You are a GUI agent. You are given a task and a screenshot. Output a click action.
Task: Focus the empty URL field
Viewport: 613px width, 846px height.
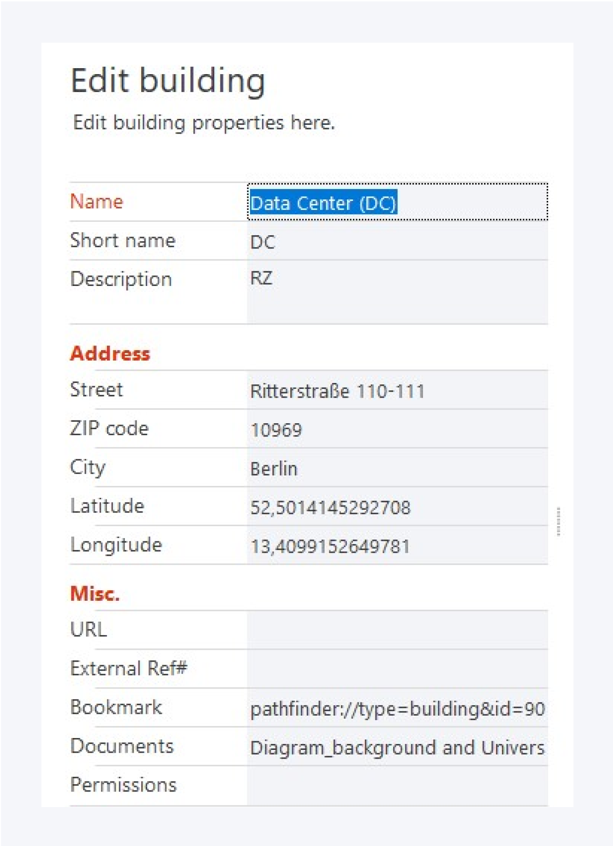(x=397, y=630)
